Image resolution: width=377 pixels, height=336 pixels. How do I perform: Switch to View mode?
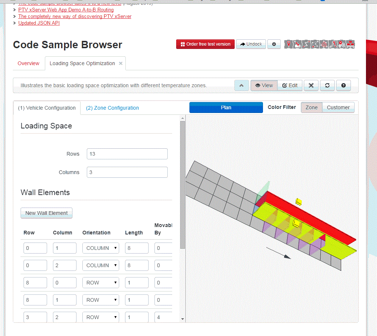[264, 85]
